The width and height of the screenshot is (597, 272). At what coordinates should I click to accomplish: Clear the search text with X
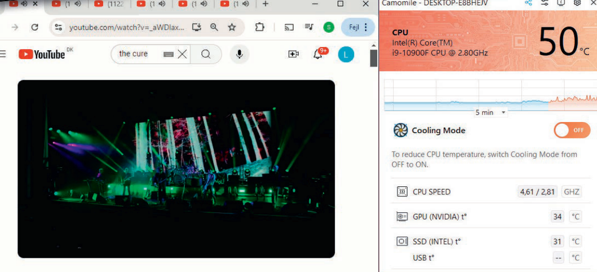(x=182, y=54)
